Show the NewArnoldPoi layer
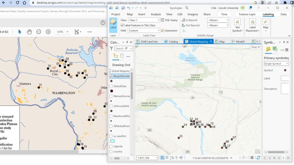294x165 pixels. point(111,116)
